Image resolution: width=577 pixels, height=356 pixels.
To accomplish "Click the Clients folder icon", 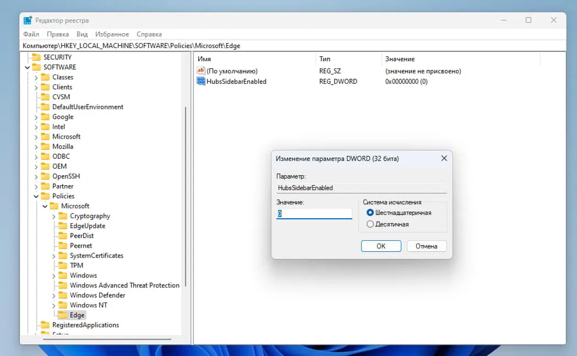I will pyautogui.click(x=45, y=87).
